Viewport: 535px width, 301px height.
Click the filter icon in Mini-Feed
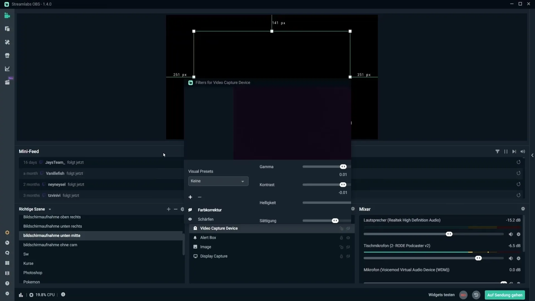pos(497,151)
